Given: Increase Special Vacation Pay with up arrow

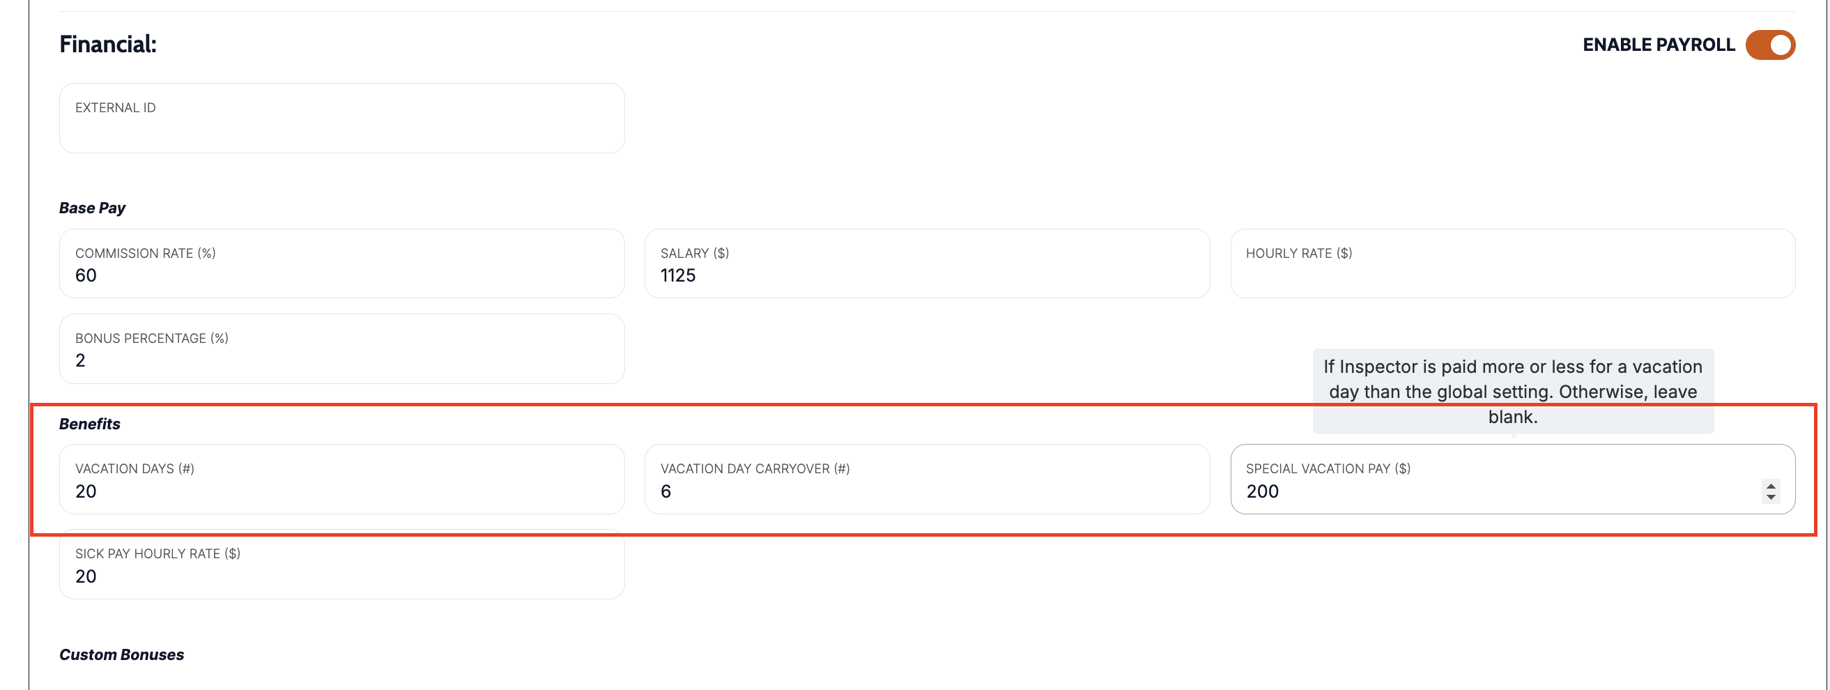Looking at the screenshot, I should point(1770,486).
